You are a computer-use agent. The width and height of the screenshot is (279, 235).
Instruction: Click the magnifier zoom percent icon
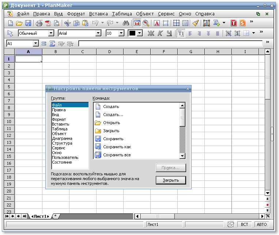tap(146, 23)
